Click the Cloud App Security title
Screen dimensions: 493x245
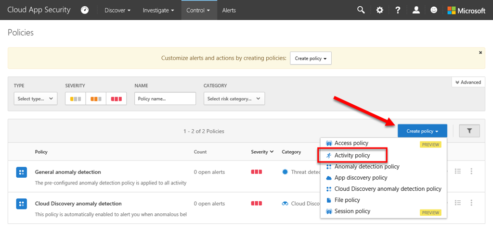point(39,10)
